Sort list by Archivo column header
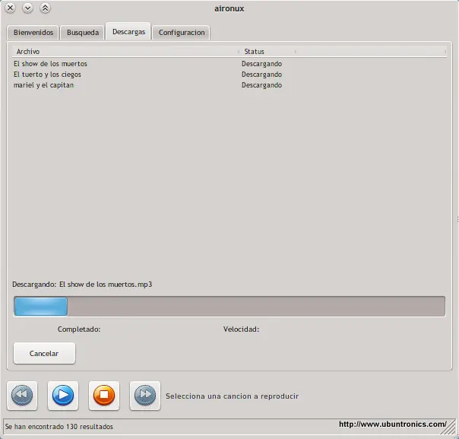This screenshot has height=439, width=459. 125,52
